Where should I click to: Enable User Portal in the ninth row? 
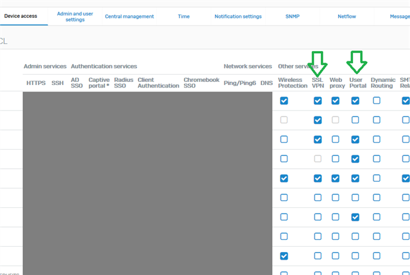pyautogui.click(x=355, y=256)
